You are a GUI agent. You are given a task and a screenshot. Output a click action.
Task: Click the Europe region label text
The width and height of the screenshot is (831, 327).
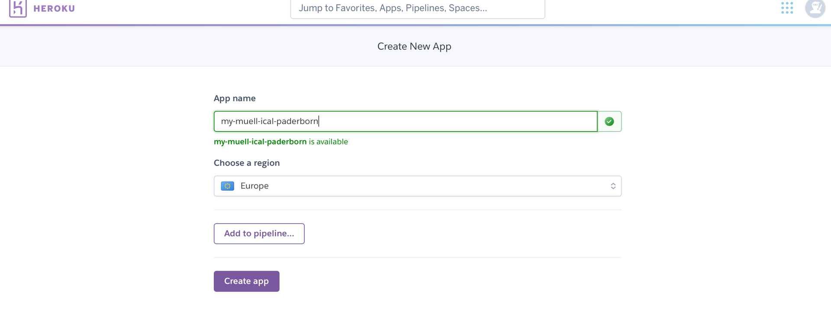coord(254,186)
